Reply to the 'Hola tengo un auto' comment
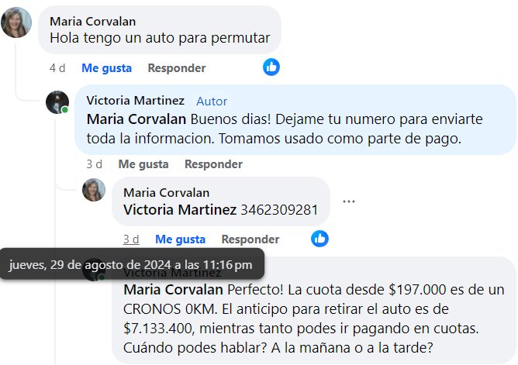518x365 pixels. click(x=176, y=68)
